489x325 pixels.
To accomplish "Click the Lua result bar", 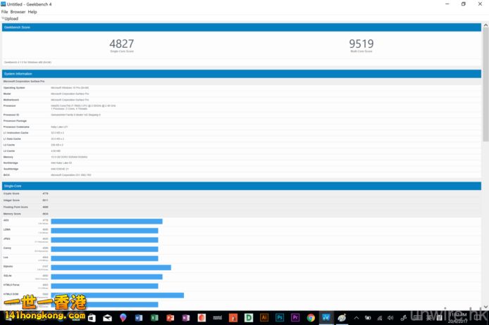I will pyautogui.click(x=104, y=258).
